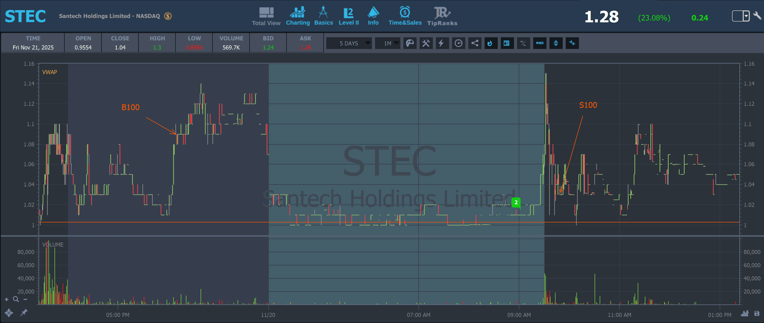Click the share chart icon
Screen dimensions: 764x323
point(474,43)
